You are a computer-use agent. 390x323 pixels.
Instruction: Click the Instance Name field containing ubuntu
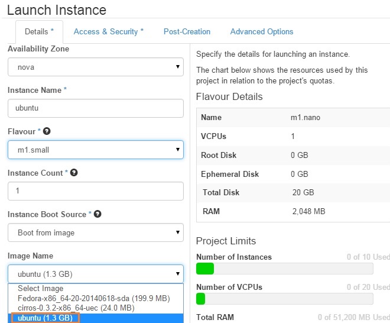coord(96,108)
